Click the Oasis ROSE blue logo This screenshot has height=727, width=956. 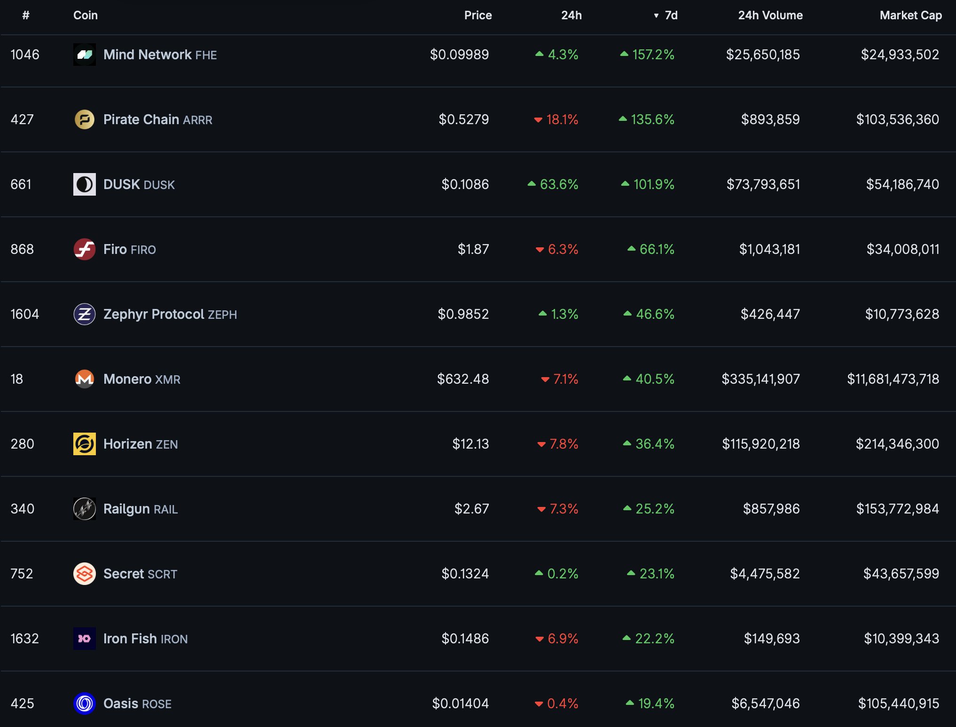coord(84,703)
